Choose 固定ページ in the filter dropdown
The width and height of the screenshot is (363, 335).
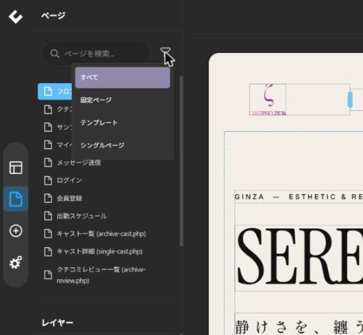[123, 100]
